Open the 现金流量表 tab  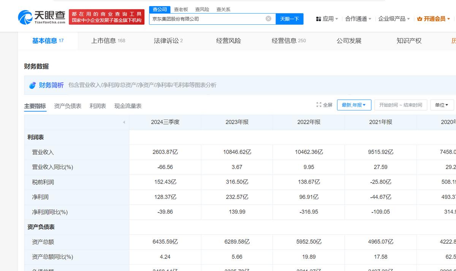tap(128, 106)
